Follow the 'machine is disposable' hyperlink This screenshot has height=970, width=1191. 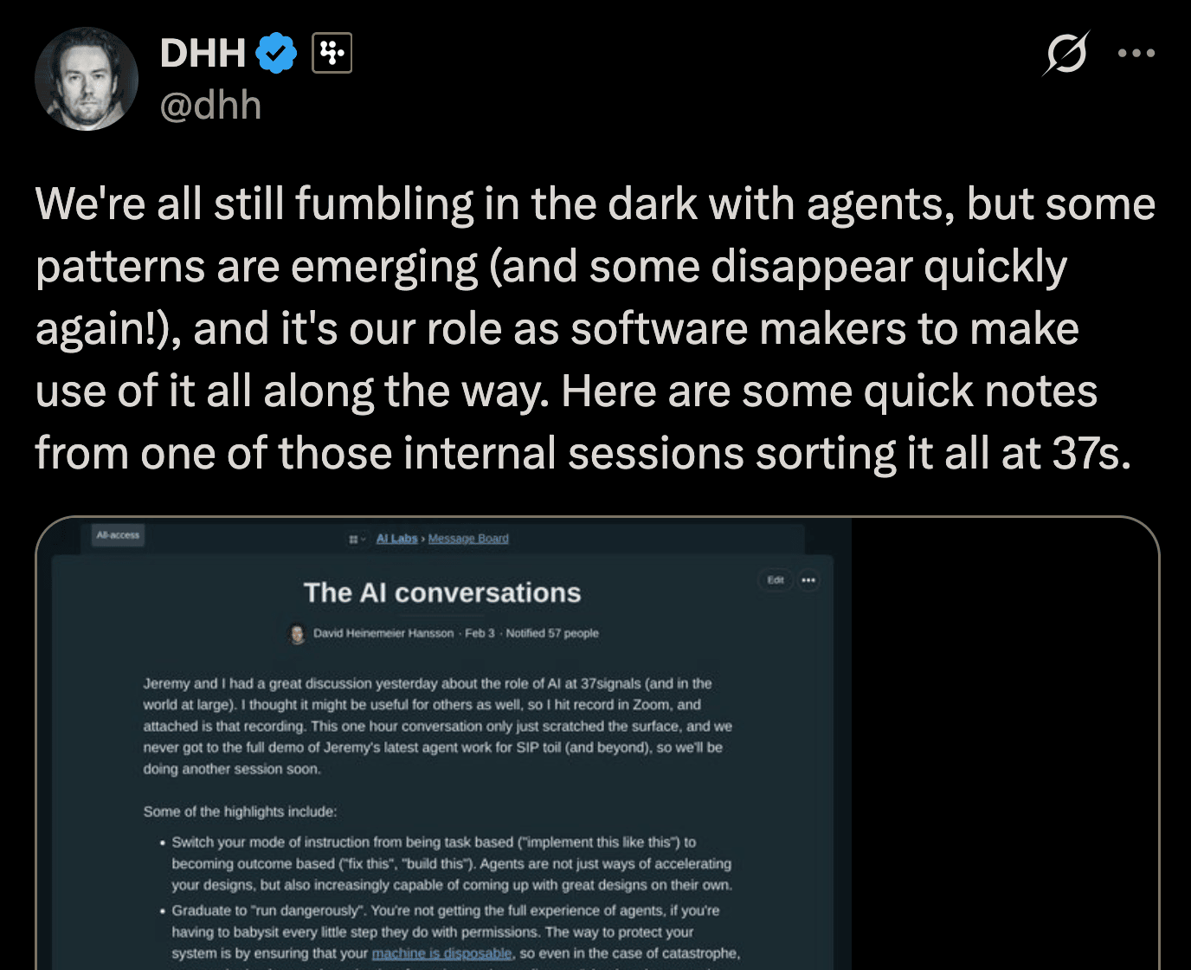[441, 953]
